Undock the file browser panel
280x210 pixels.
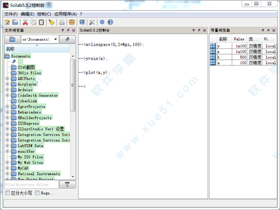pos(68,30)
